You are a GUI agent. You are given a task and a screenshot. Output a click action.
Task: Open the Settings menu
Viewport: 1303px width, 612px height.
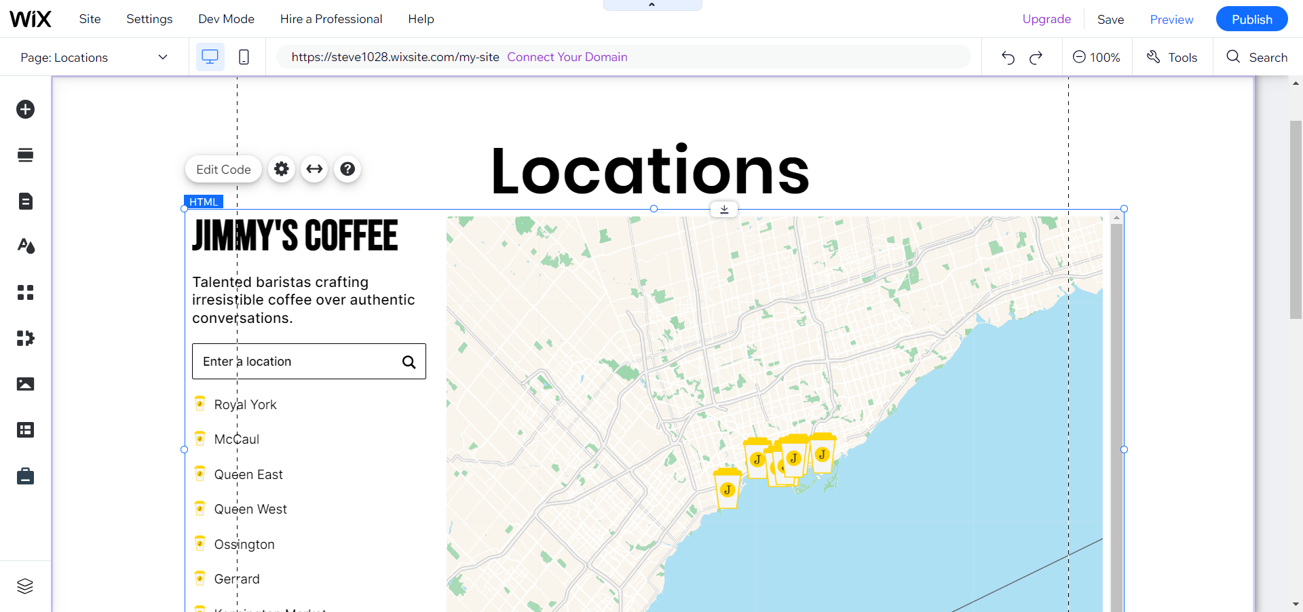click(x=149, y=19)
